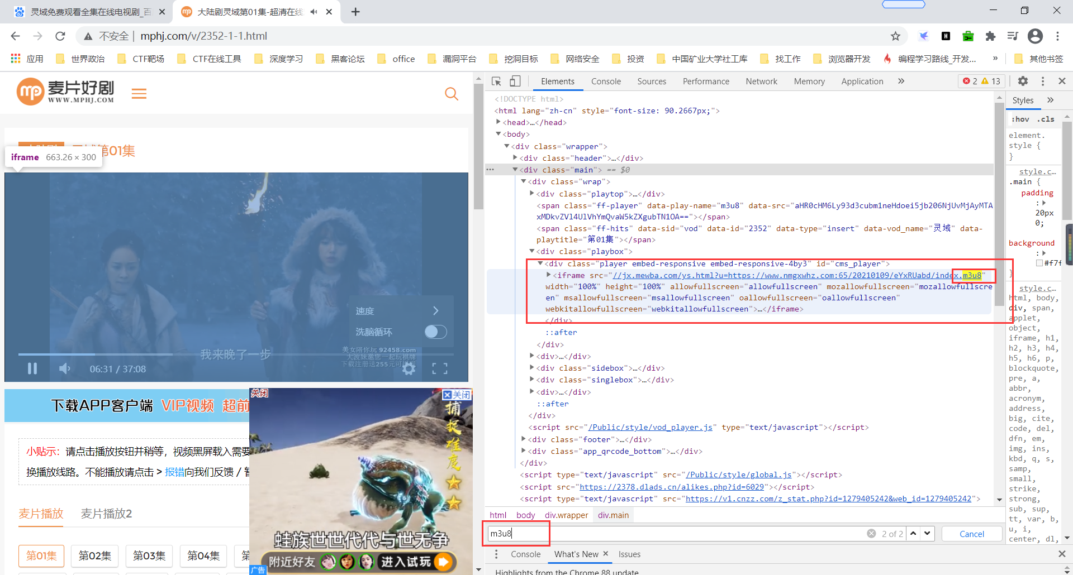Open the Issues drawer tab

coord(629,554)
